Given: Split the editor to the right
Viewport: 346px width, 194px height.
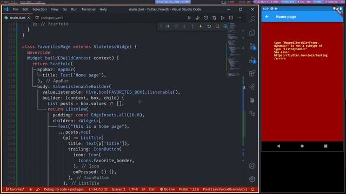Looking at the screenshot, I should point(231,18).
